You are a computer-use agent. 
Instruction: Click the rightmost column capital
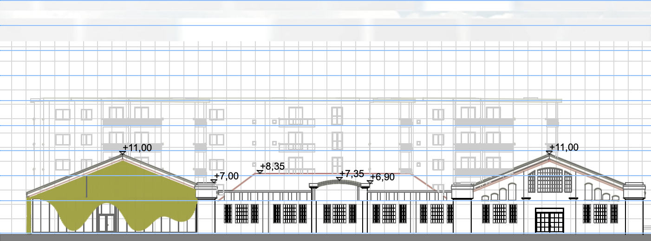(x=634, y=191)
